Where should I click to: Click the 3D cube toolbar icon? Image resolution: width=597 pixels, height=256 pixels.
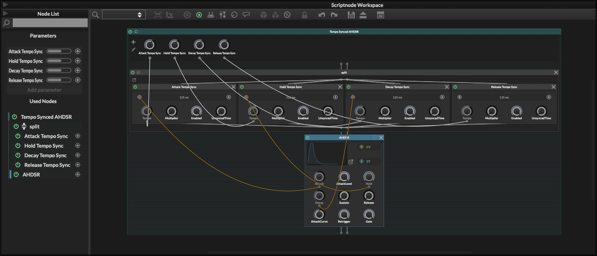click(x=264, y=15)
